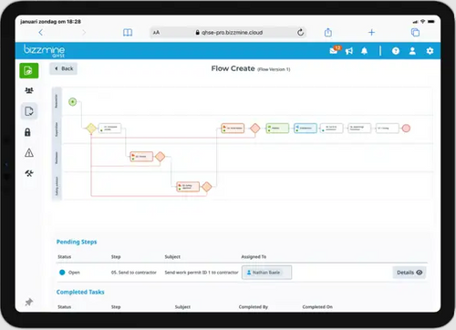Click the Assigned To column header

254,257
